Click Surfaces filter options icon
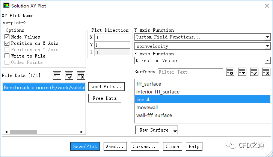This screenshot has width=273, height=157. [x=230, y=72]
